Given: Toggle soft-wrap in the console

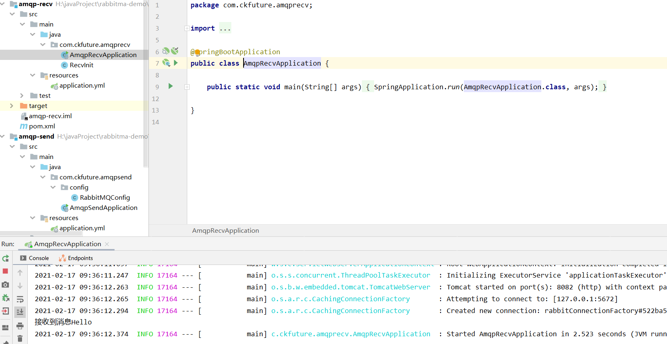Looking at the screenshot, I should coord(20,299).
